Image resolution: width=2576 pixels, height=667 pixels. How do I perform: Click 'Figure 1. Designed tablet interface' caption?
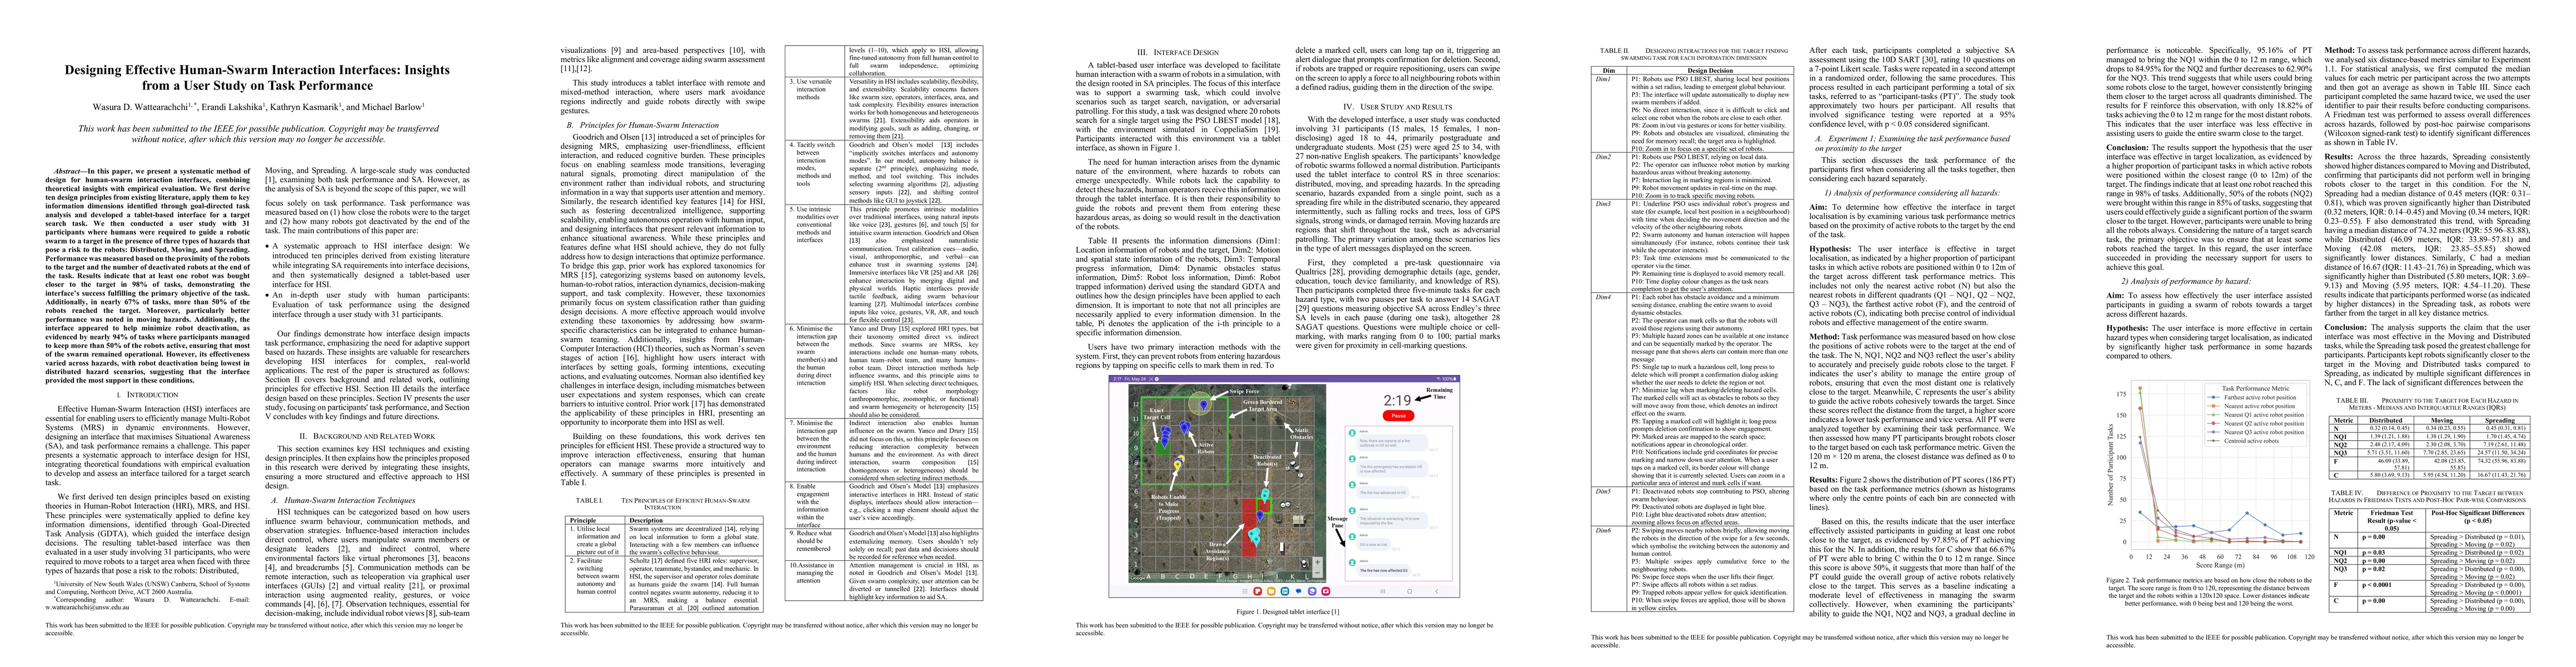1287,611
